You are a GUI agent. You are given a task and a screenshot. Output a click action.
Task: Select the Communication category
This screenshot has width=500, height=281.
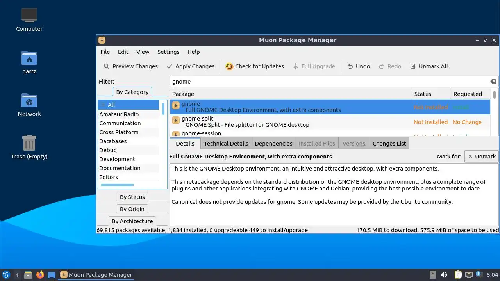[x=129, y=123]
